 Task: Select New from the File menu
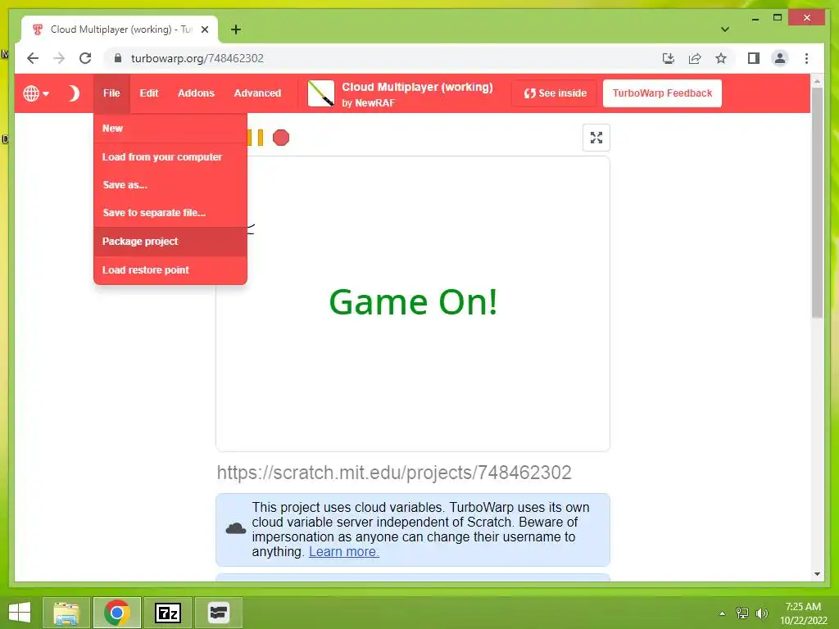tap(170, 129)
